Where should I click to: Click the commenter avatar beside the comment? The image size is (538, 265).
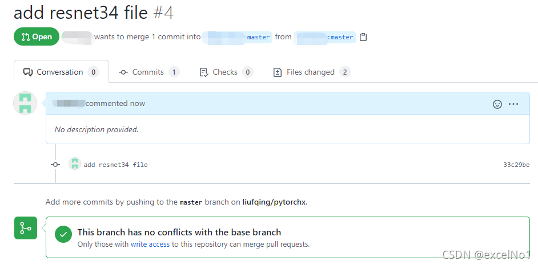(25, 103)
